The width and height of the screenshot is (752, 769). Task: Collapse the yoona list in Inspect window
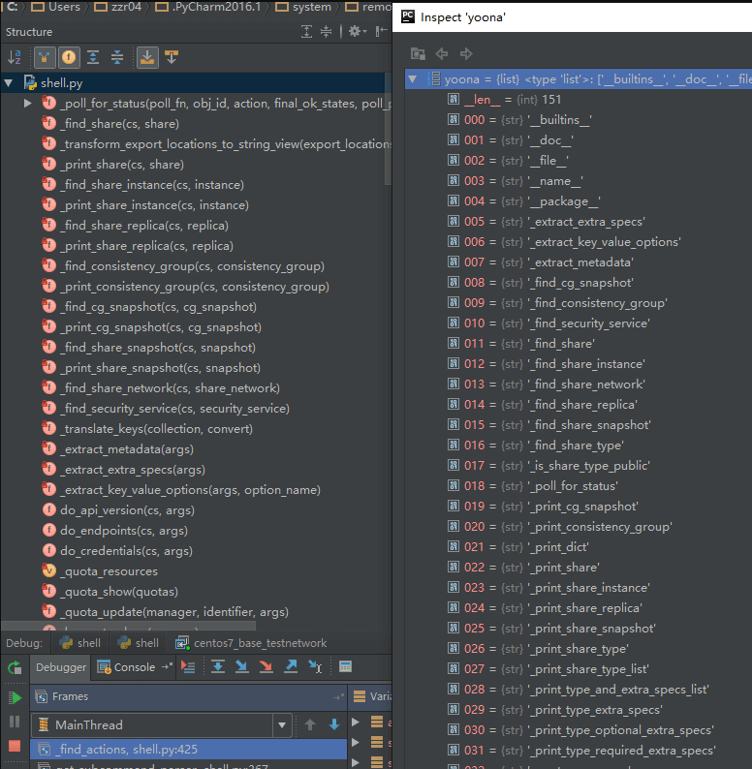pos(413,79)
